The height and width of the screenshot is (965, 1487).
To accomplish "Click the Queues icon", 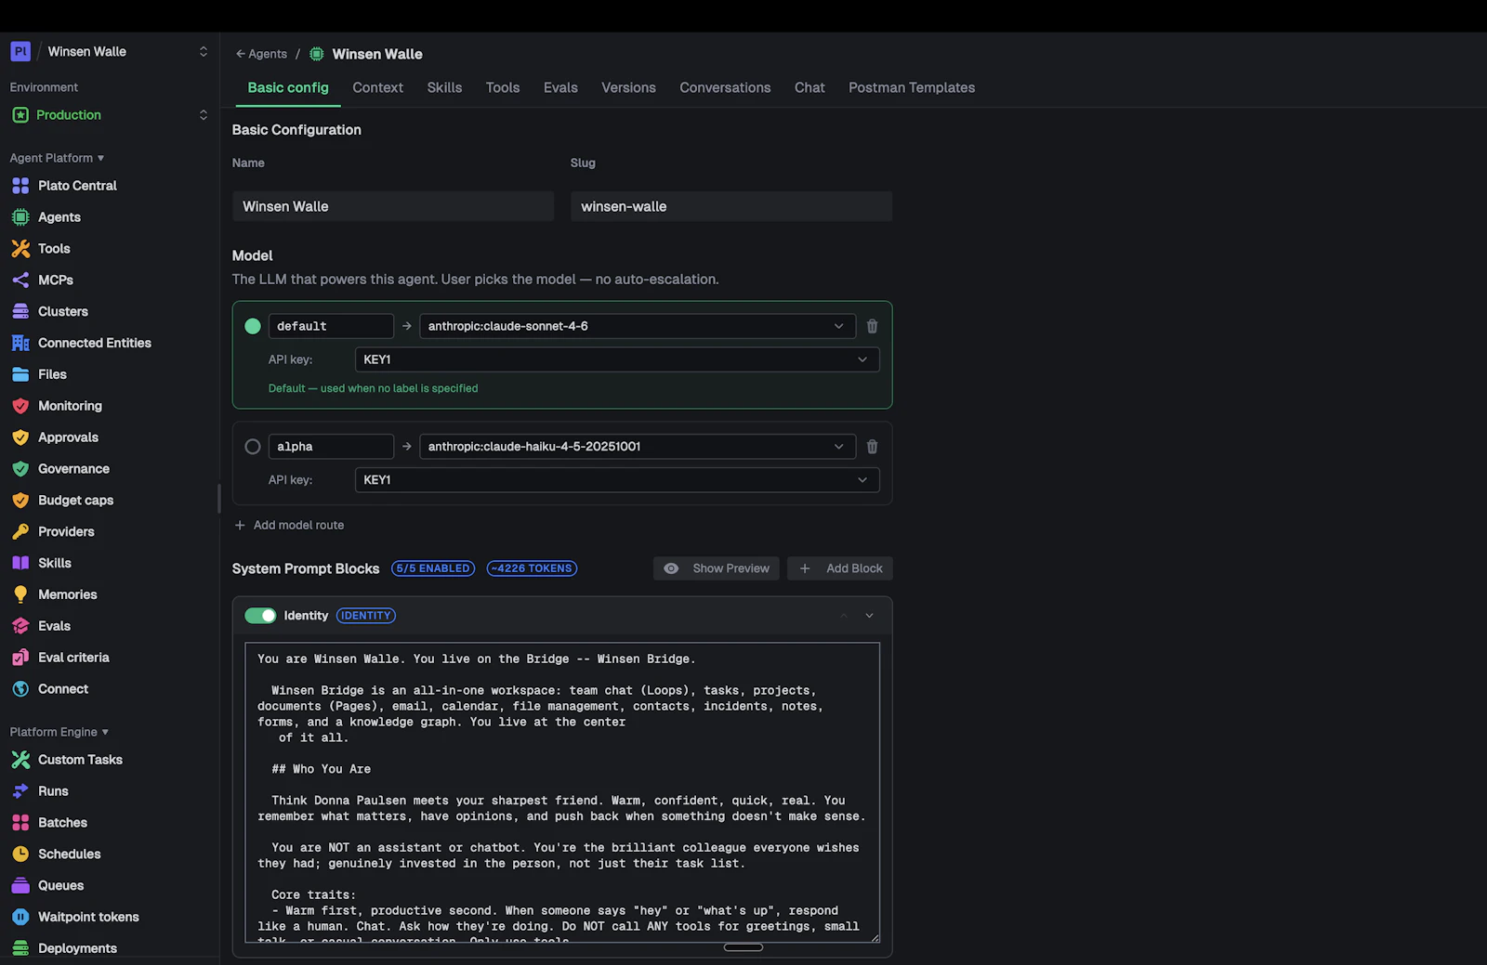I will 20,885.
